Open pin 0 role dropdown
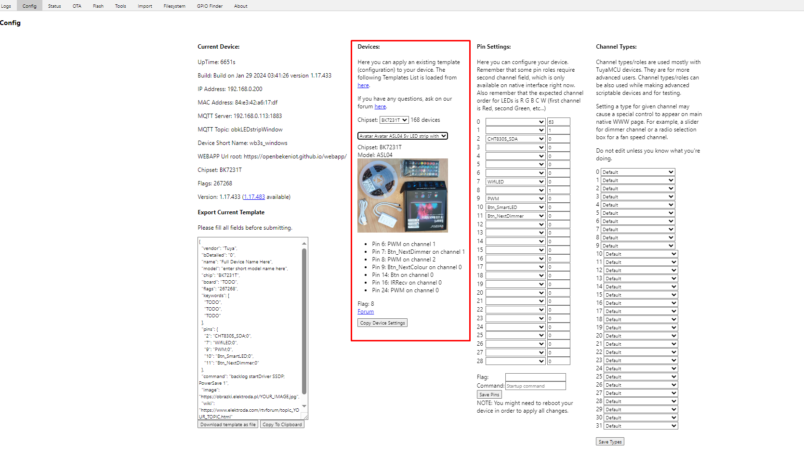 [x=515, y=122]
